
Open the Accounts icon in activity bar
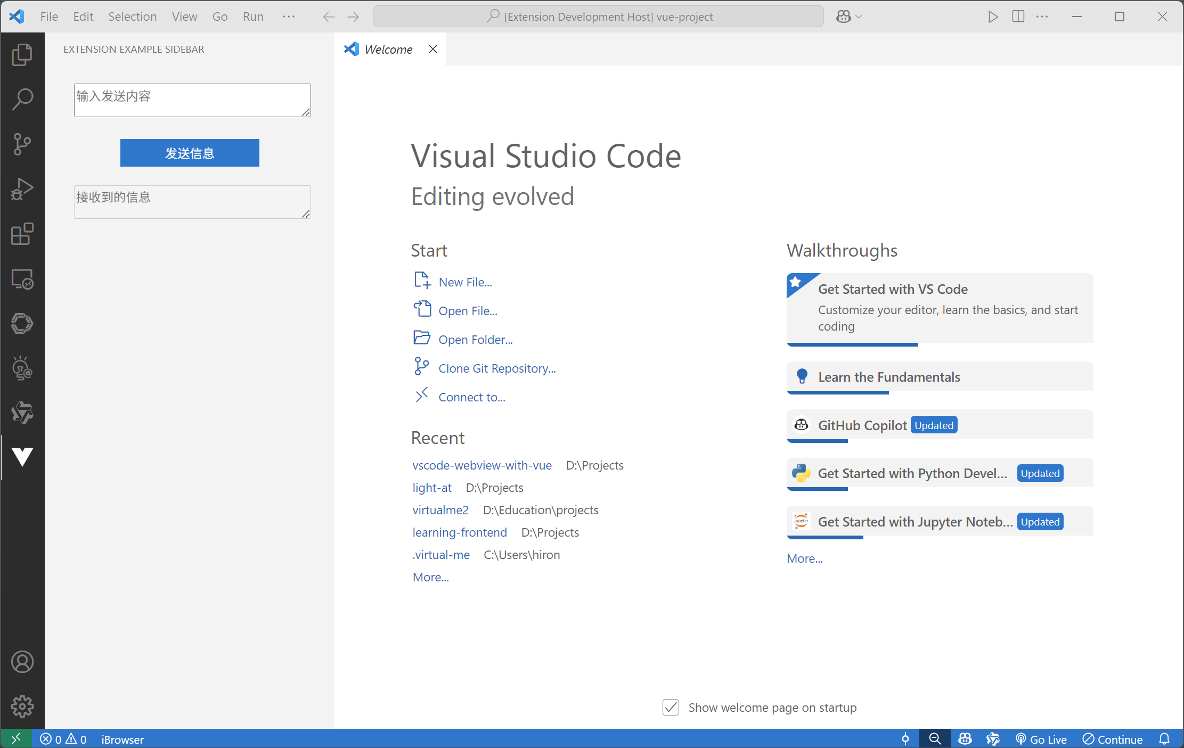[22, 662]
